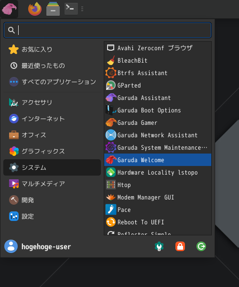The width and height of the screenshot is (239, 287).
Task: Launch Garuda Assistant
Action: 158,98
